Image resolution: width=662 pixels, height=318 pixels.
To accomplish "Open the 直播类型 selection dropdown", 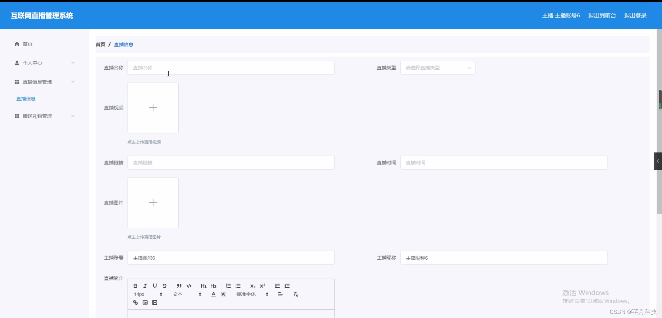I will tap(437, 68).
